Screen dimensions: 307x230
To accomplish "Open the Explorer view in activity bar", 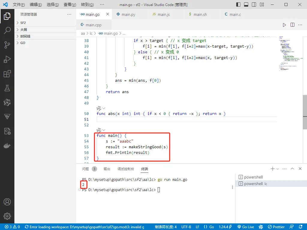I will coord(7,16).
